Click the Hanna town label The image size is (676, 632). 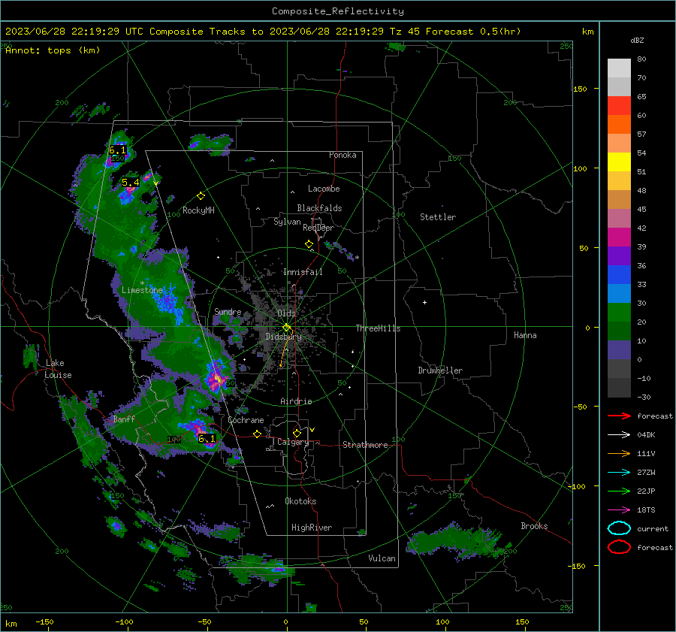[525, 335]
